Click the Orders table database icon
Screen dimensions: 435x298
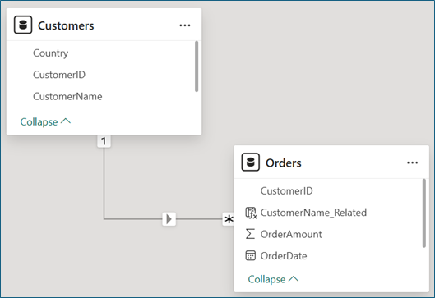tap(251, 163)
